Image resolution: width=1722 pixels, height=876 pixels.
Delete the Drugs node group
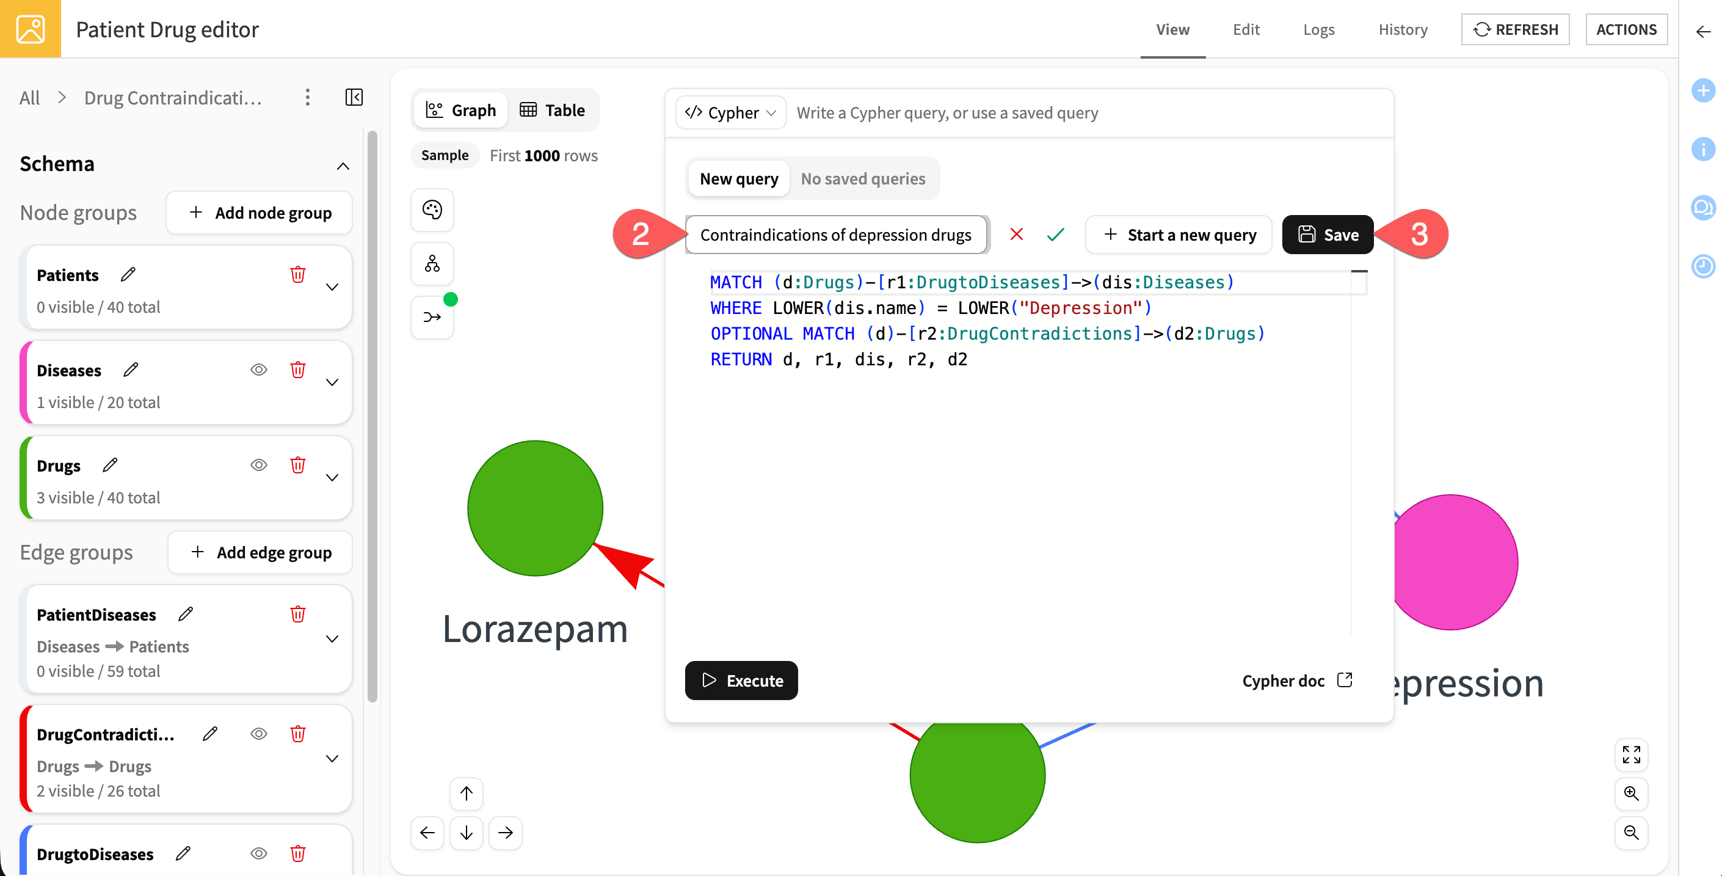click(298, 465)
